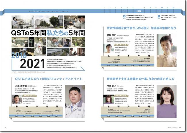This screenshot has width=187, height=133.
Task: Click the circled 9 SEP event marker
Action: [x=159, y=16]
